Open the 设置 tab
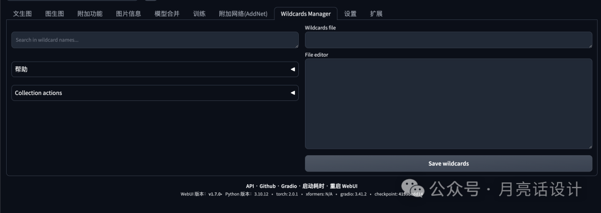The width and height of the screenshot is (601, 213). click(351, 14)
